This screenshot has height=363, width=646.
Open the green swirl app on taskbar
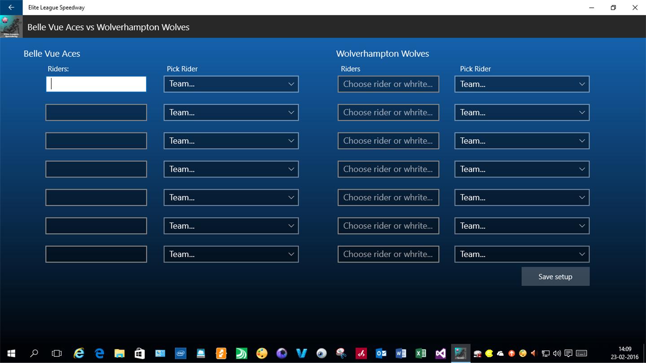[x=241, y=354]
